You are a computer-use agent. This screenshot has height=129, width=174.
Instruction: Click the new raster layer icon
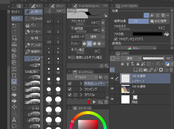pyautogui.click(x=135, y=70)
